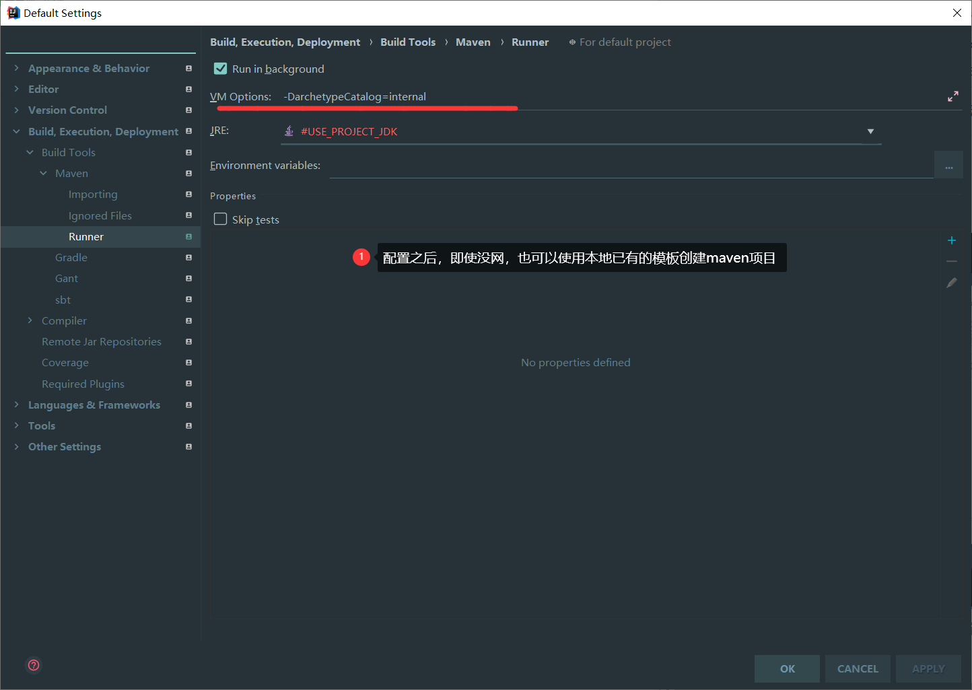Click CANCEL button
Screen dimensions: 972x690
(x=858, y=668)
